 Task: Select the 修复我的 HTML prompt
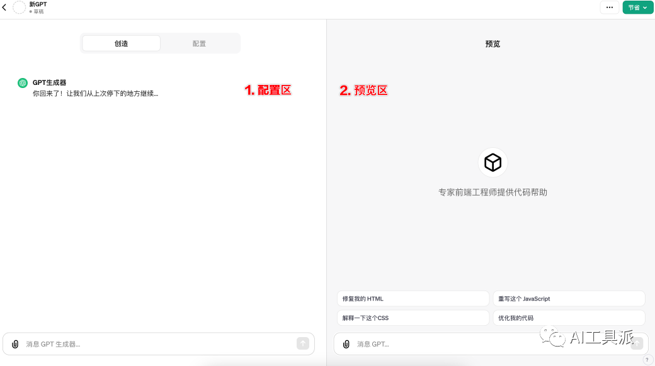[413, 299]
